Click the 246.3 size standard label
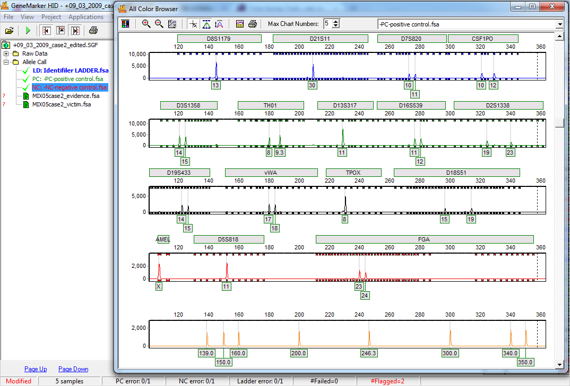570x386 pixels. coord(369,353)
